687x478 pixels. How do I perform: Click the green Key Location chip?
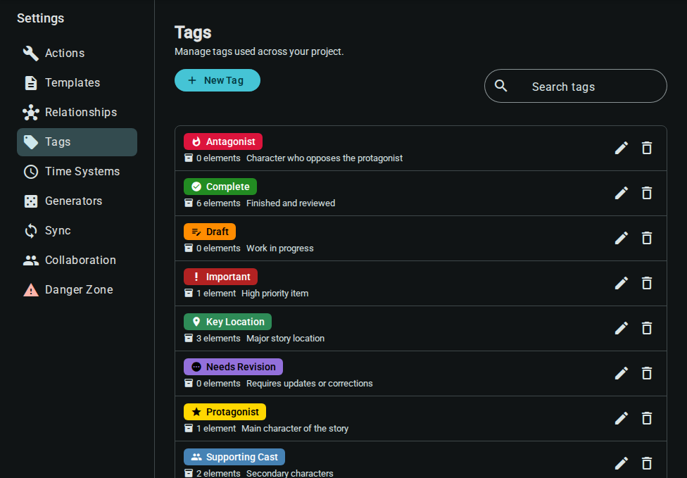pyautogui.click(x=228, y=322)
